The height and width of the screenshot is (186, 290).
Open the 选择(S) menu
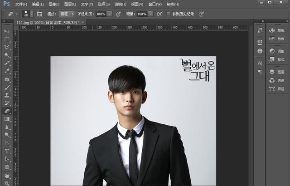[x=104, y=4]
